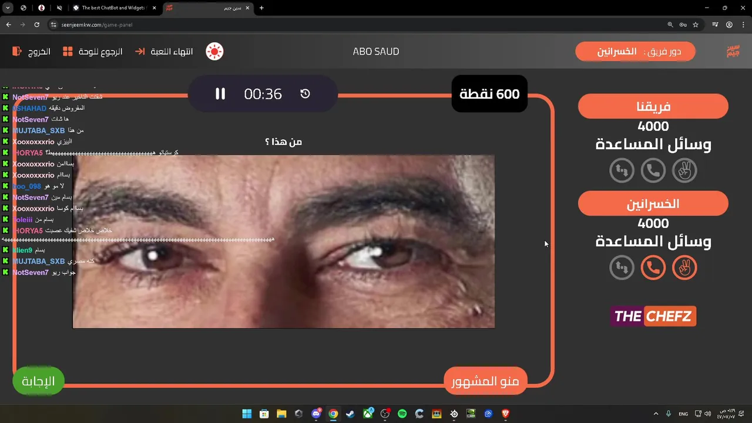Open File Explorer from taskbar

(281, 414)
